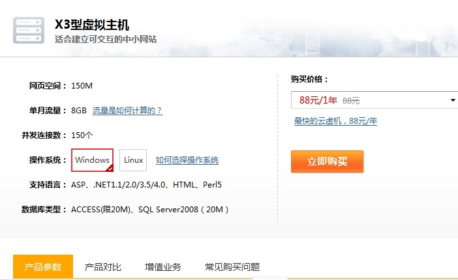Image resolution: width=458 pixels, height=280 pixels.
Task: Open the 88元/1年 price dropdown
Action: tap(374, 100)
